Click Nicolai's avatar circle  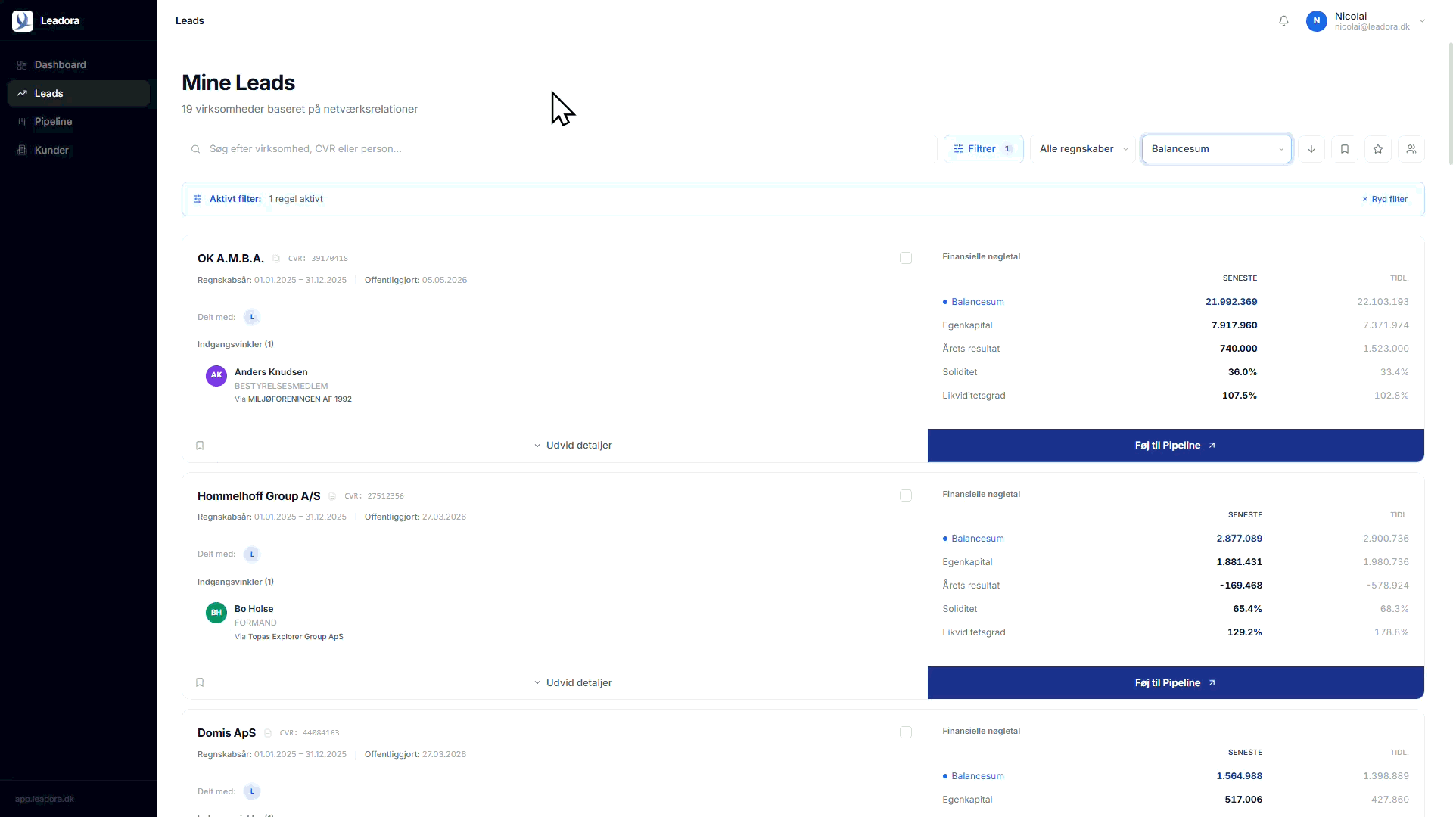[1317, 21]
